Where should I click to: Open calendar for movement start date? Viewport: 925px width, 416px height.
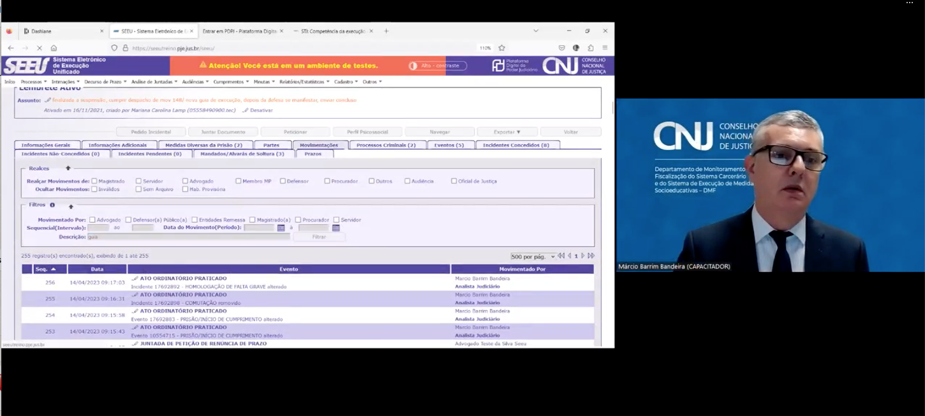click(x=281, y=228)
